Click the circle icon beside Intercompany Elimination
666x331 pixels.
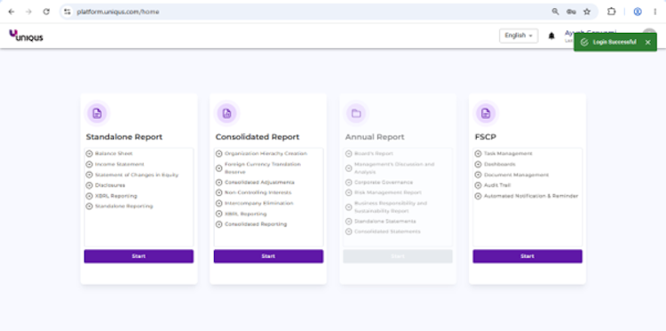(x=218, y=203)
